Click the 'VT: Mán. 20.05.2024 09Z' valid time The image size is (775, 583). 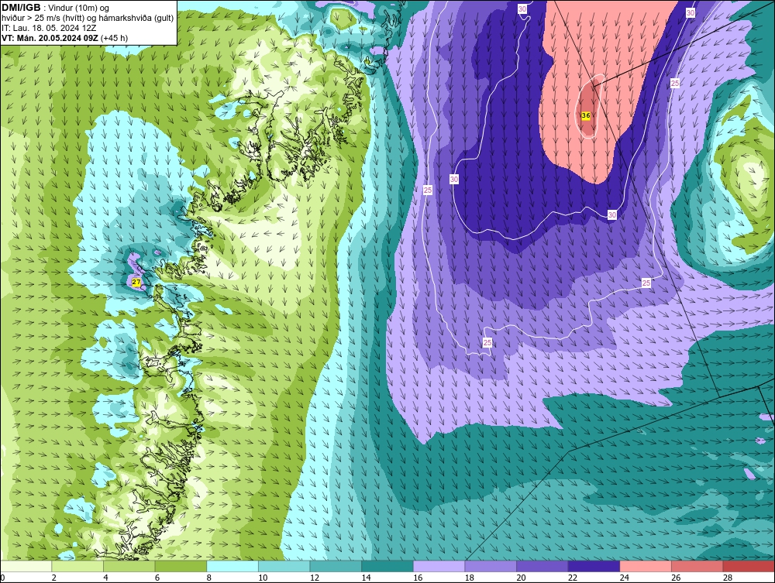click(x=50, y=38)
